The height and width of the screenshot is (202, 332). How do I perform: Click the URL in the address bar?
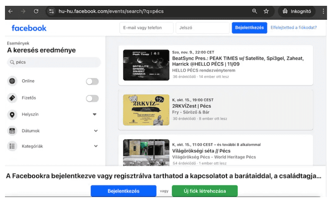111,11
